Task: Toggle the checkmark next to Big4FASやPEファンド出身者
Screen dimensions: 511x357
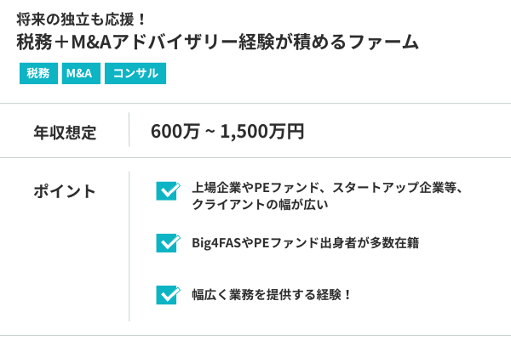Action: (167, 243)
